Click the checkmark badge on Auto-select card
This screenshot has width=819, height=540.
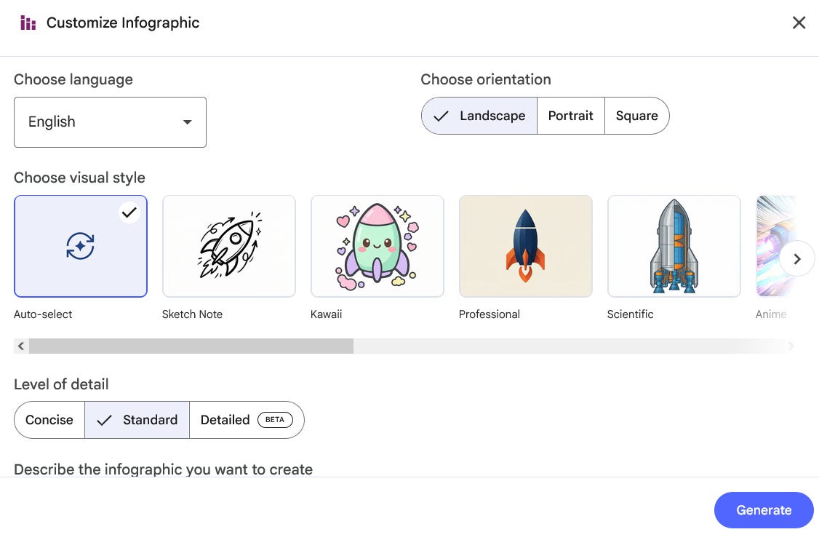[129, 213]
